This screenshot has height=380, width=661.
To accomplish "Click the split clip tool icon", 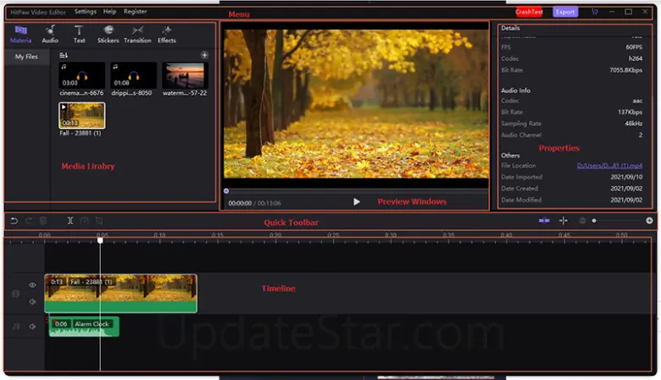I will click(70, 220).
